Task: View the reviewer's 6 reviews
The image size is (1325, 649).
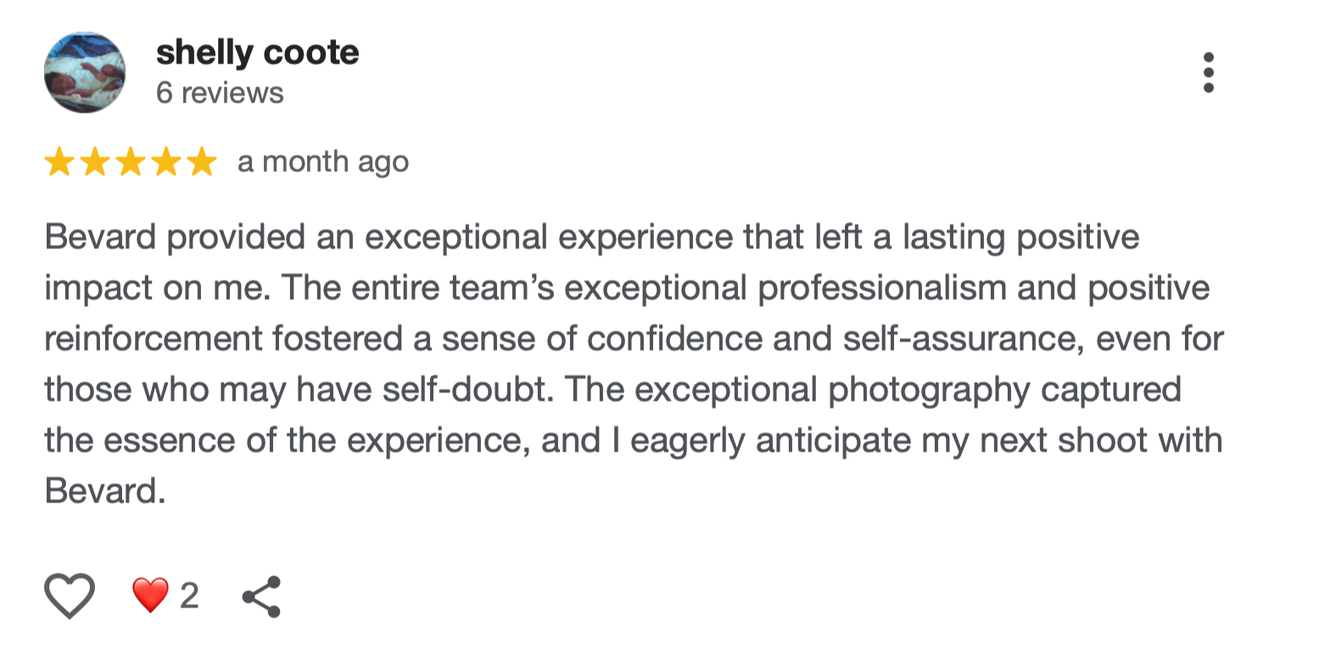Action: point(220,92)
